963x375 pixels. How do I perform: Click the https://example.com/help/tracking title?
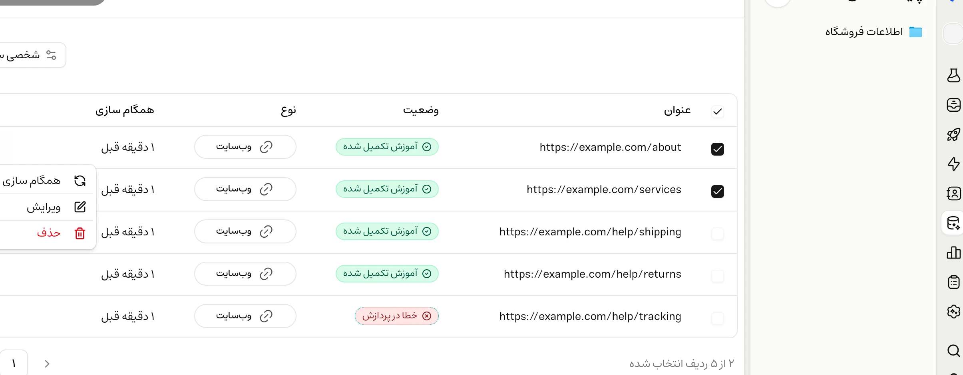point(590,316)
